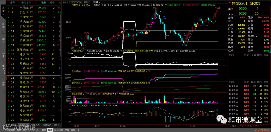Expand more columns with the >> header arrow
This screenshot has width=271, height=132.
coord(60,3)
